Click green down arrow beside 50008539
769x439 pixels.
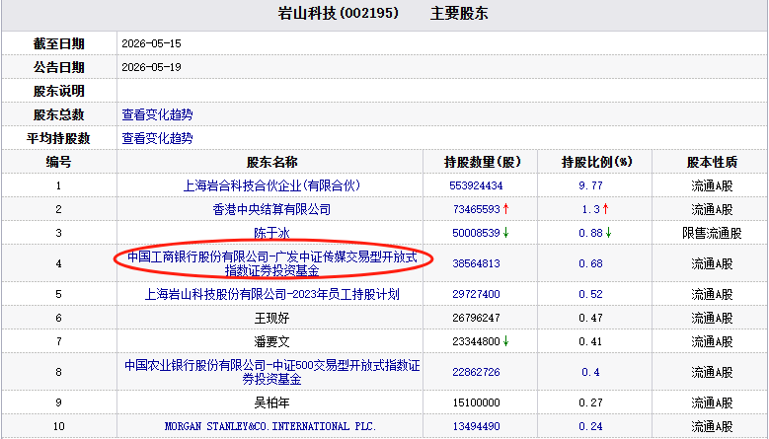tap(506, 233)
